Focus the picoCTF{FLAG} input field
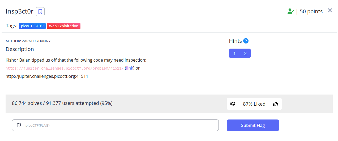Screen dimensions: 338x141 point(119,125)
